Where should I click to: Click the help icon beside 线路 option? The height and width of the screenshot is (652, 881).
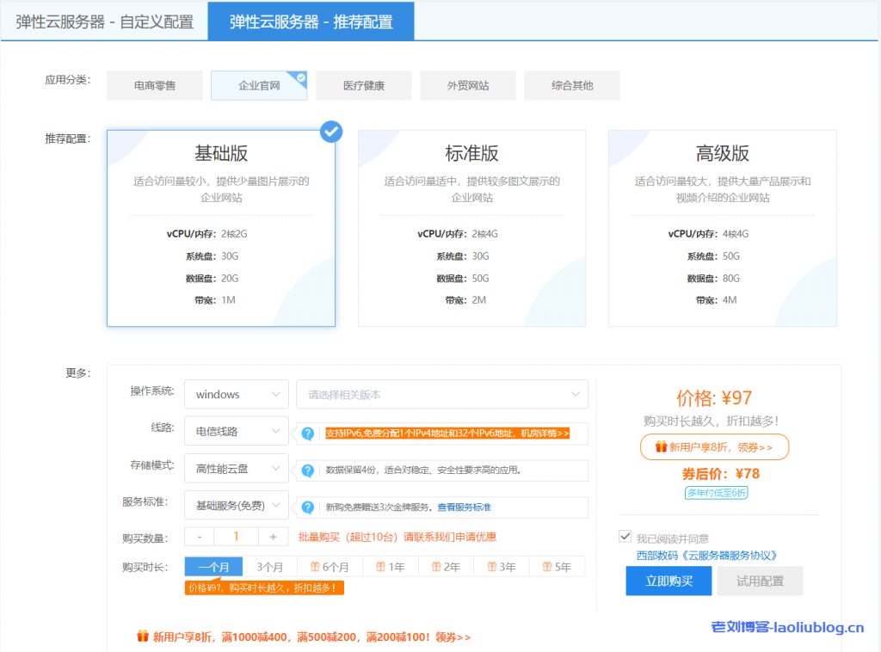[x=308, y=434]
